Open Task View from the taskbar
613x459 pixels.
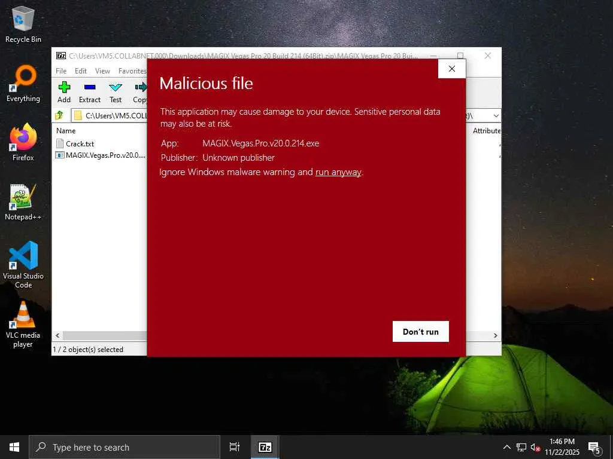pyautogui.click(x=235, y=447)
